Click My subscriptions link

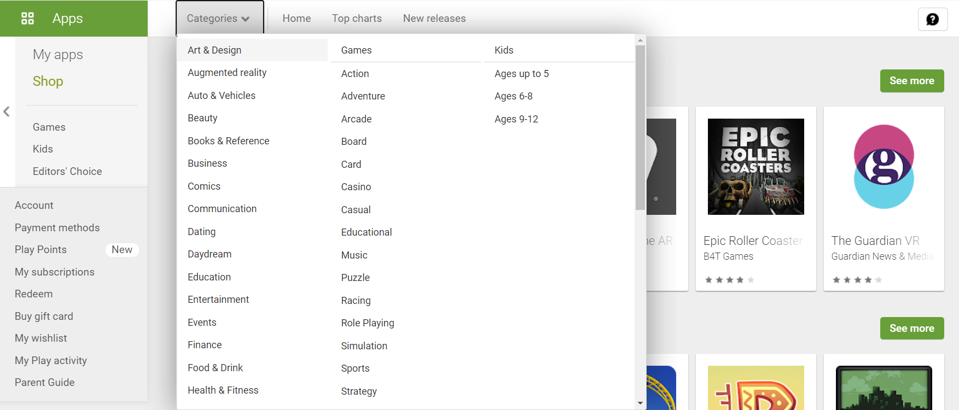[x=55, y=272]
